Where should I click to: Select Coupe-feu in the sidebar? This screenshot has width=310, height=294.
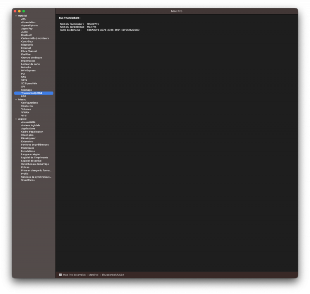pyautogui.click(x=27, y=106)
